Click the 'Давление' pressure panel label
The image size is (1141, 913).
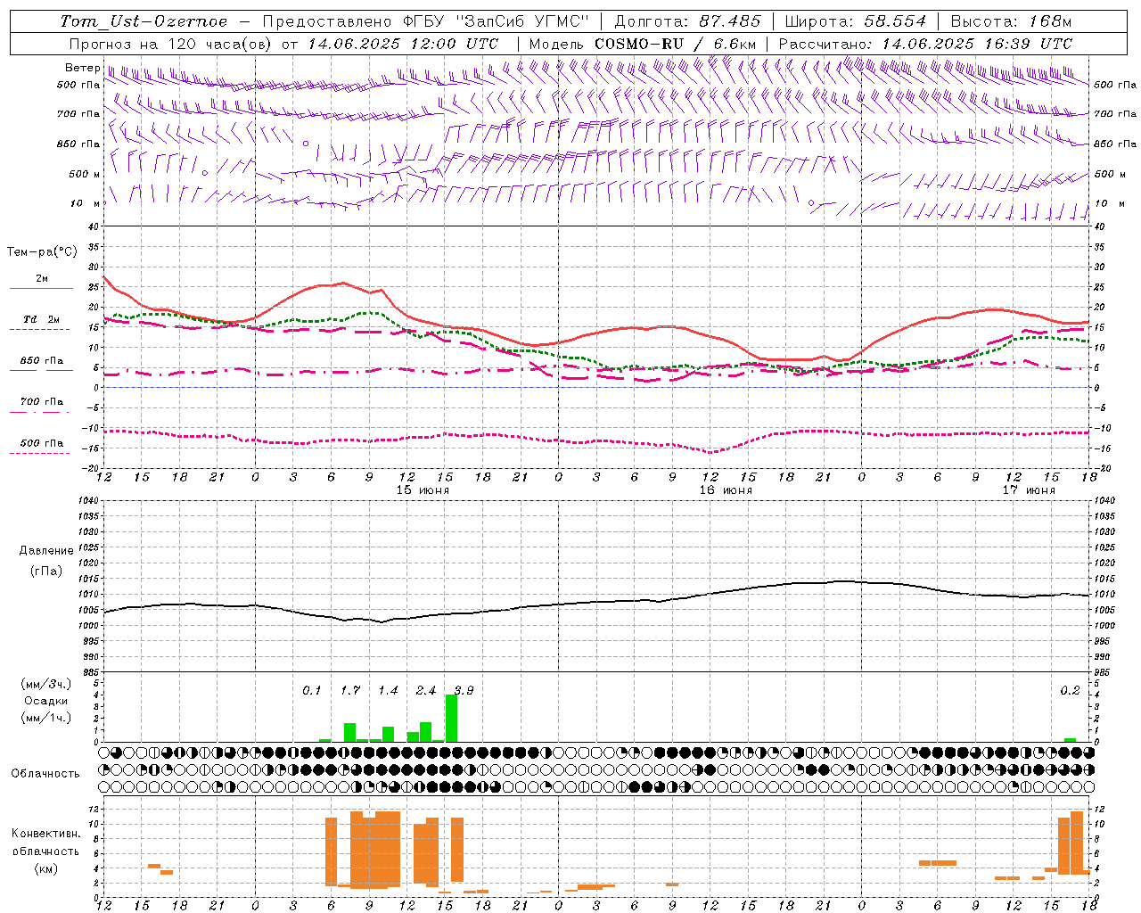[45, 551]
